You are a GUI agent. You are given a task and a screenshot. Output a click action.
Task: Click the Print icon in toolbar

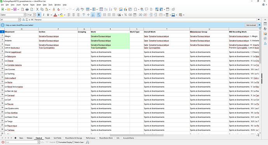(x=27, y=9)
